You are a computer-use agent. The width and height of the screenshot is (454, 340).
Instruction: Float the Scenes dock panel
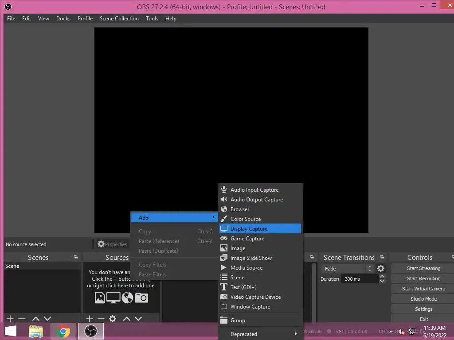tap(76, 257)
